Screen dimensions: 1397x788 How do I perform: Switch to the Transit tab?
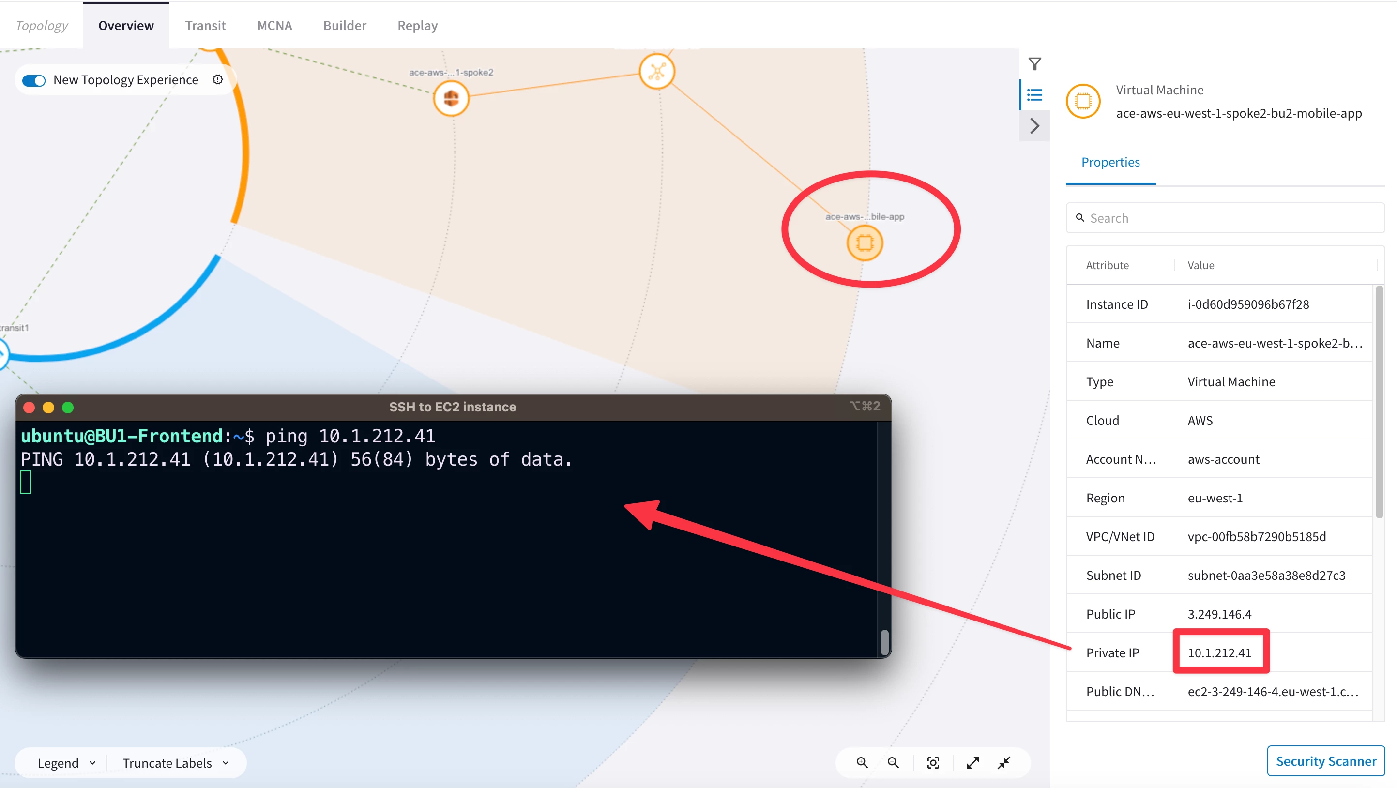click(x=205, y=26)
